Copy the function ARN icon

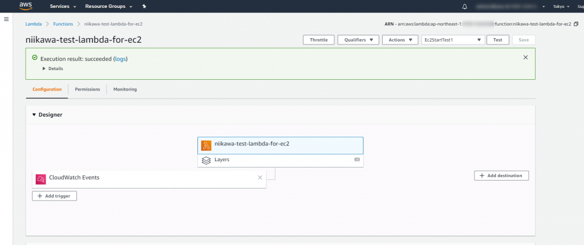point(576,24)
